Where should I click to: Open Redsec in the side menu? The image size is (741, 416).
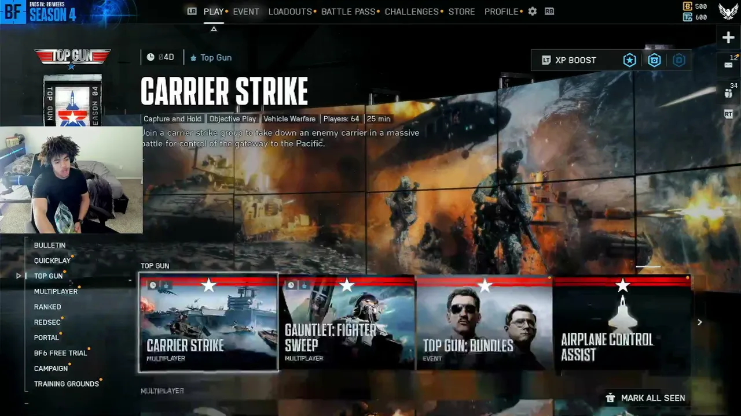coord(47,322)
